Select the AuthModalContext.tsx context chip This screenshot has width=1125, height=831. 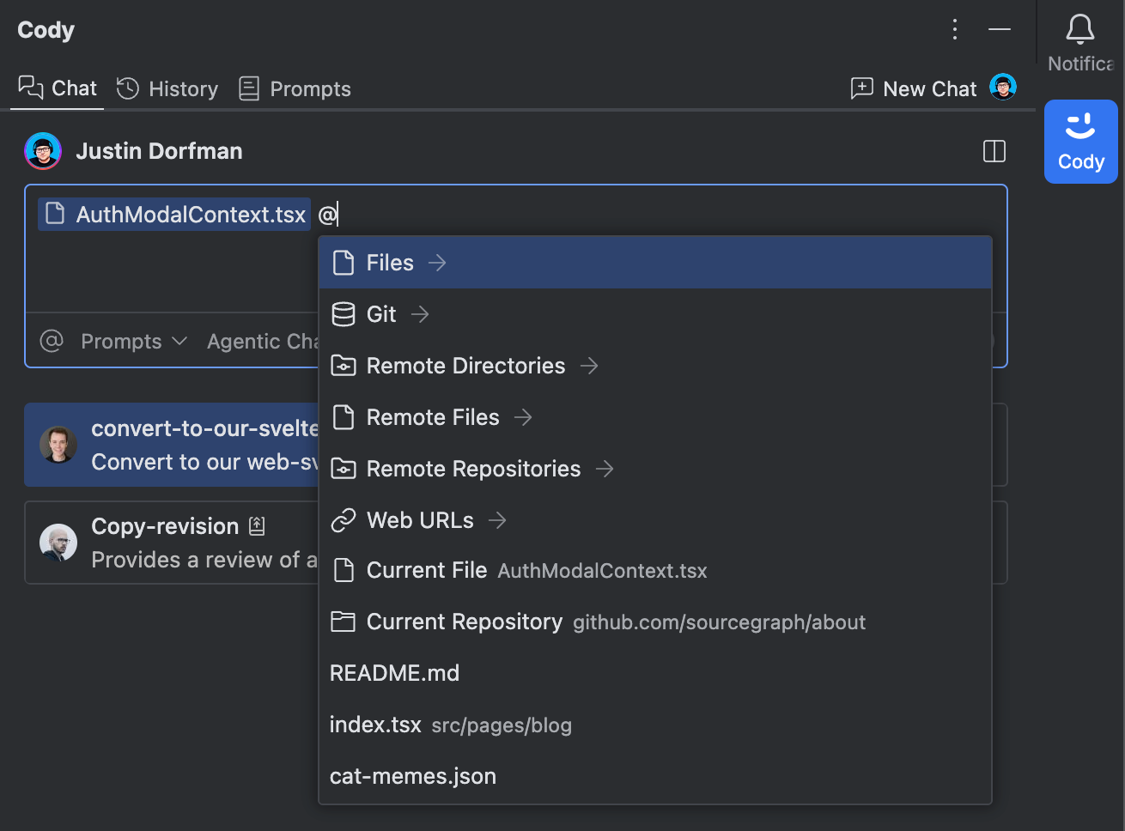coord(174,214)
